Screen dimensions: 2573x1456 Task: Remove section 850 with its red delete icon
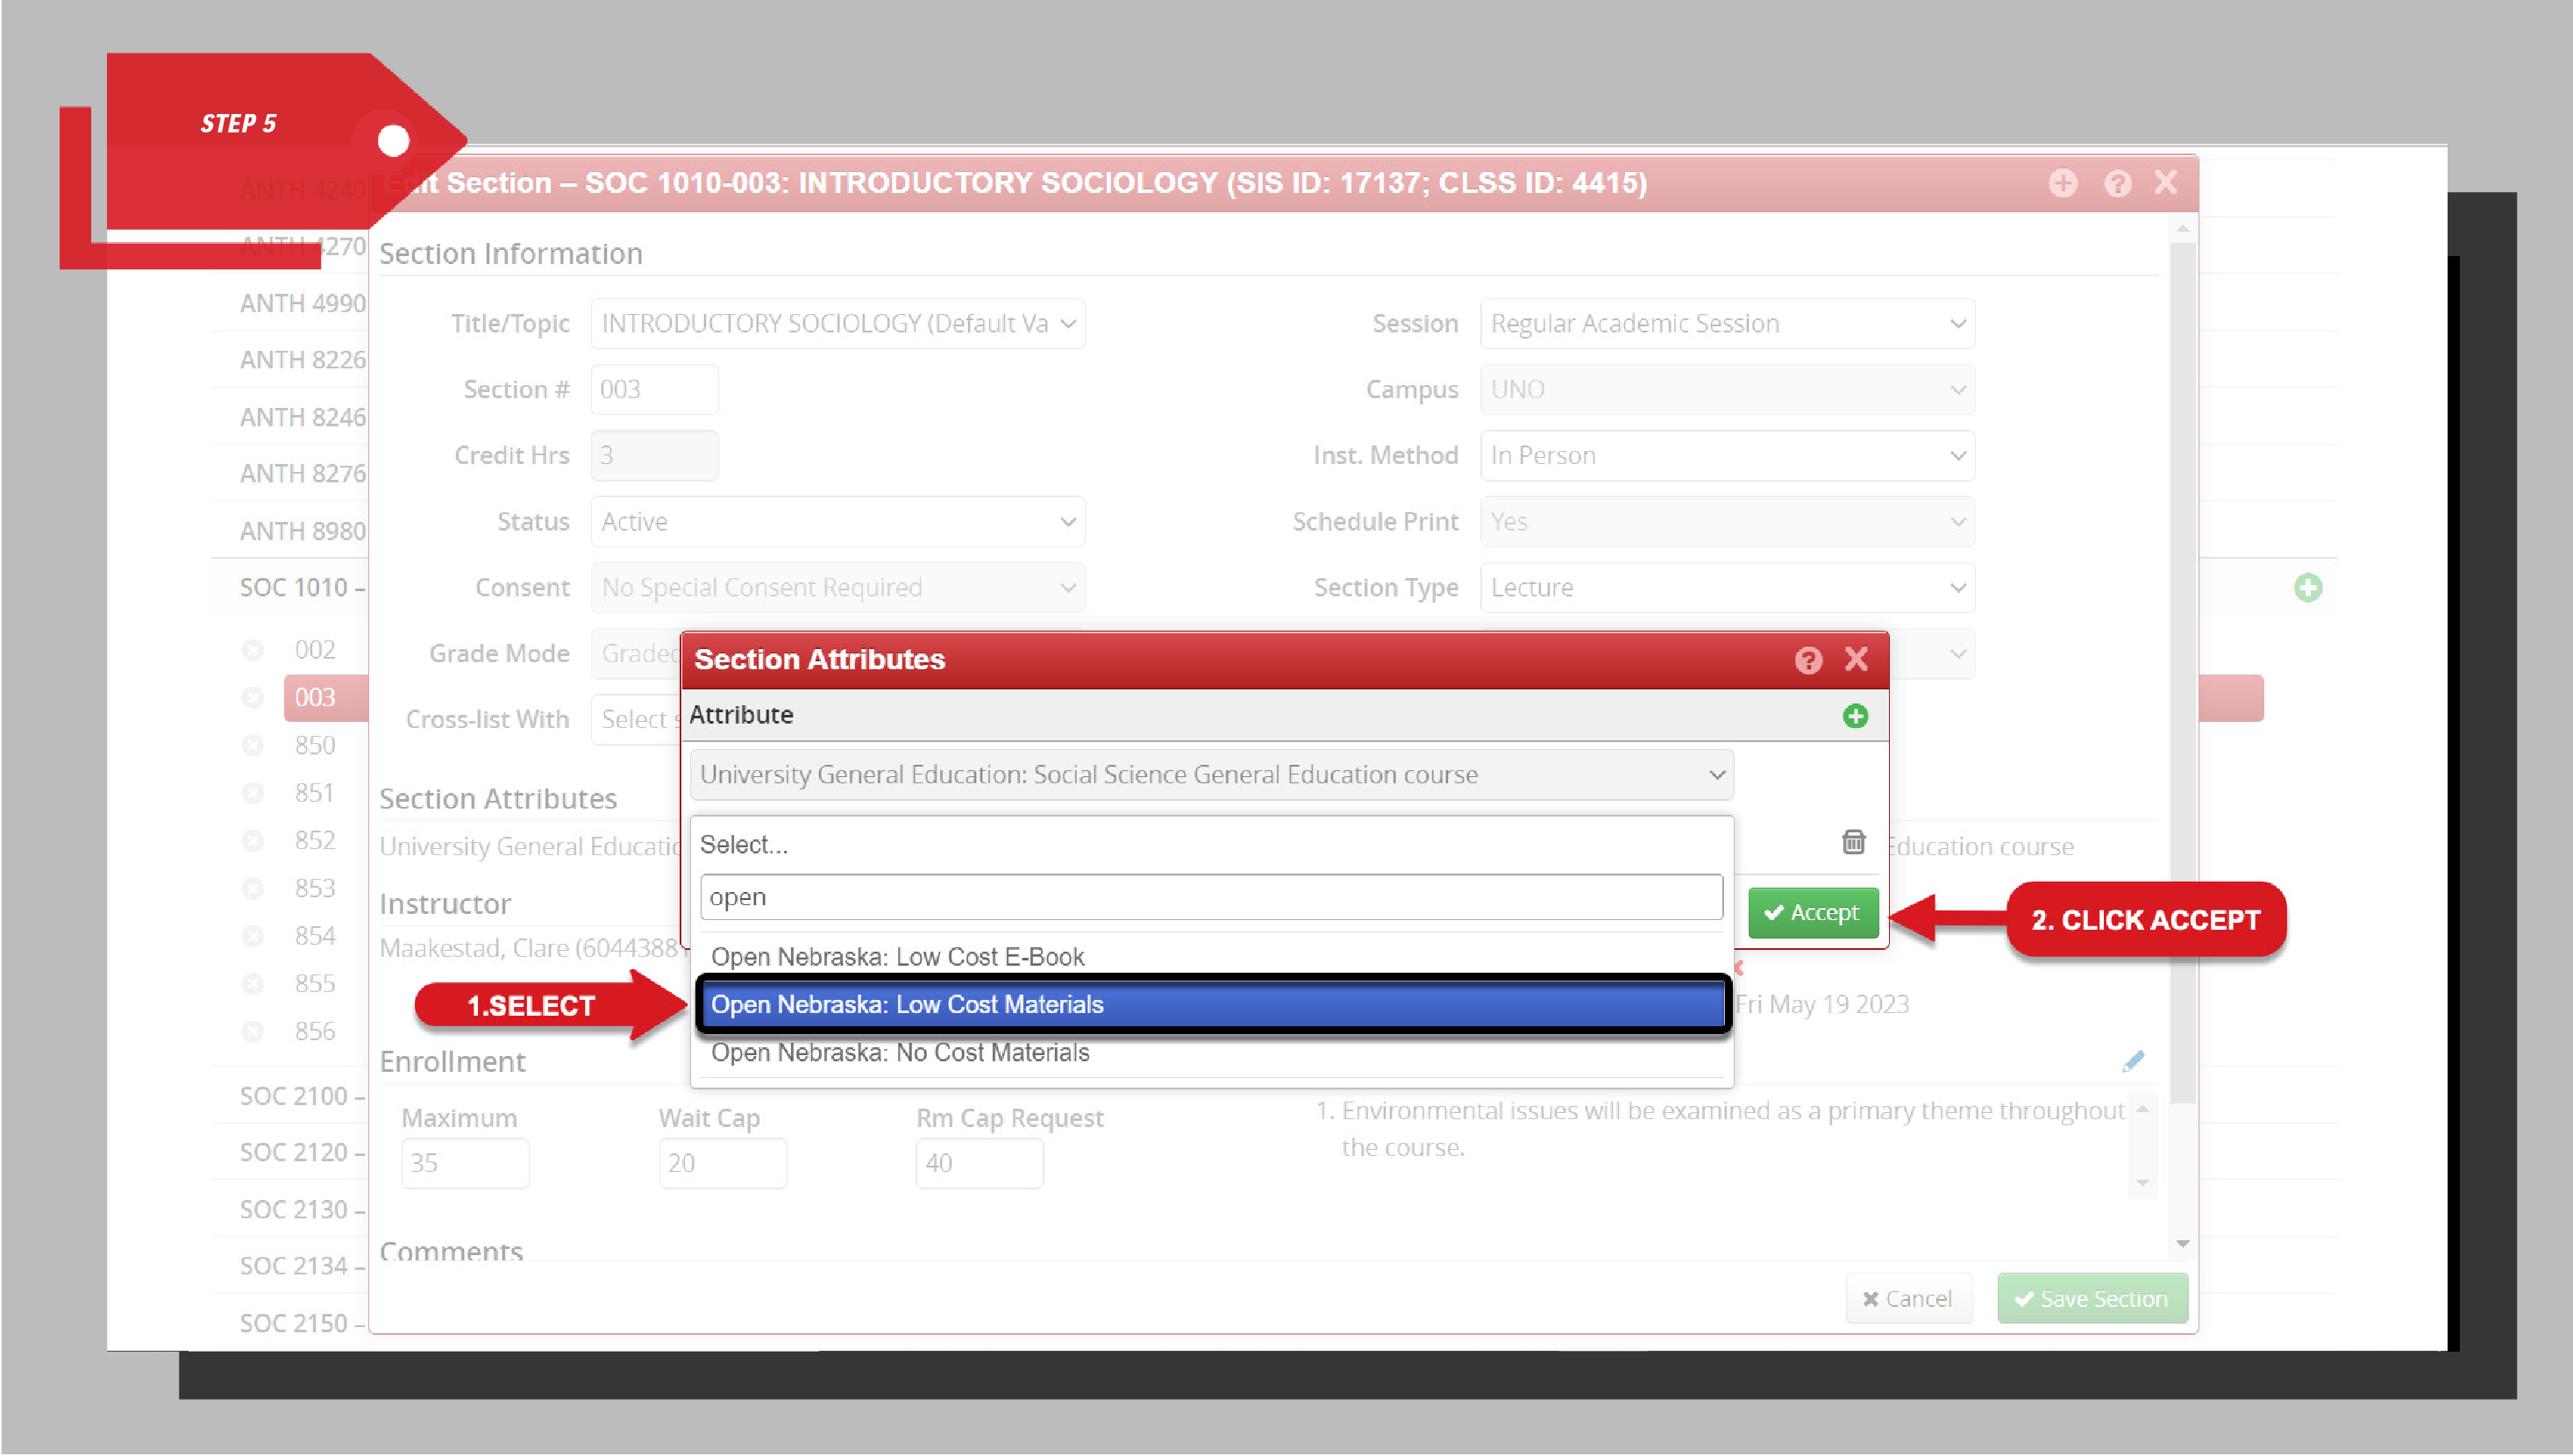coord(253,745)
